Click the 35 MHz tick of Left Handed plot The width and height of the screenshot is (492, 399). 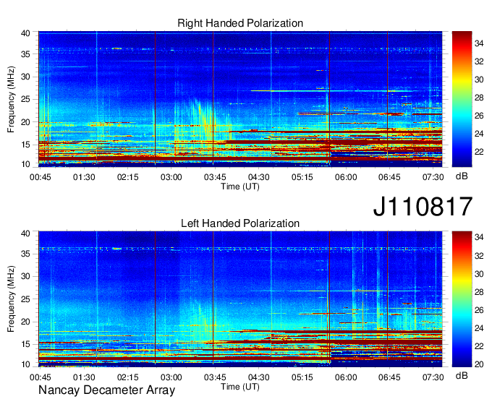coord(25,254)
